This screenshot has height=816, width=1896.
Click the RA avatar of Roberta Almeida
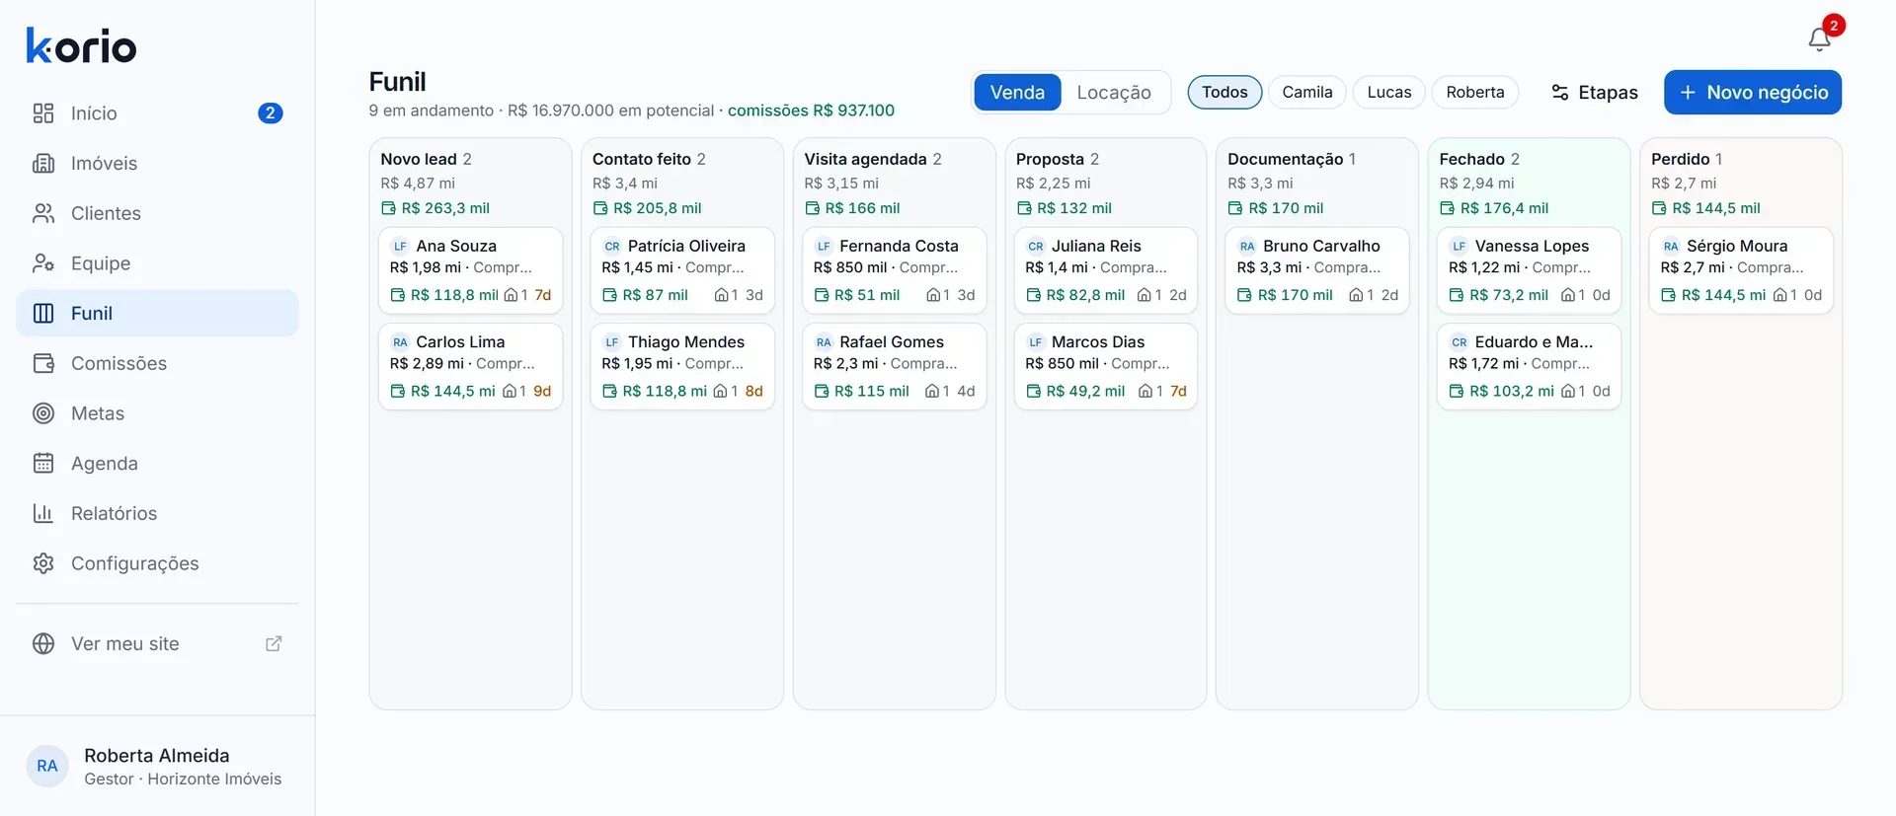tap(47, 767)
